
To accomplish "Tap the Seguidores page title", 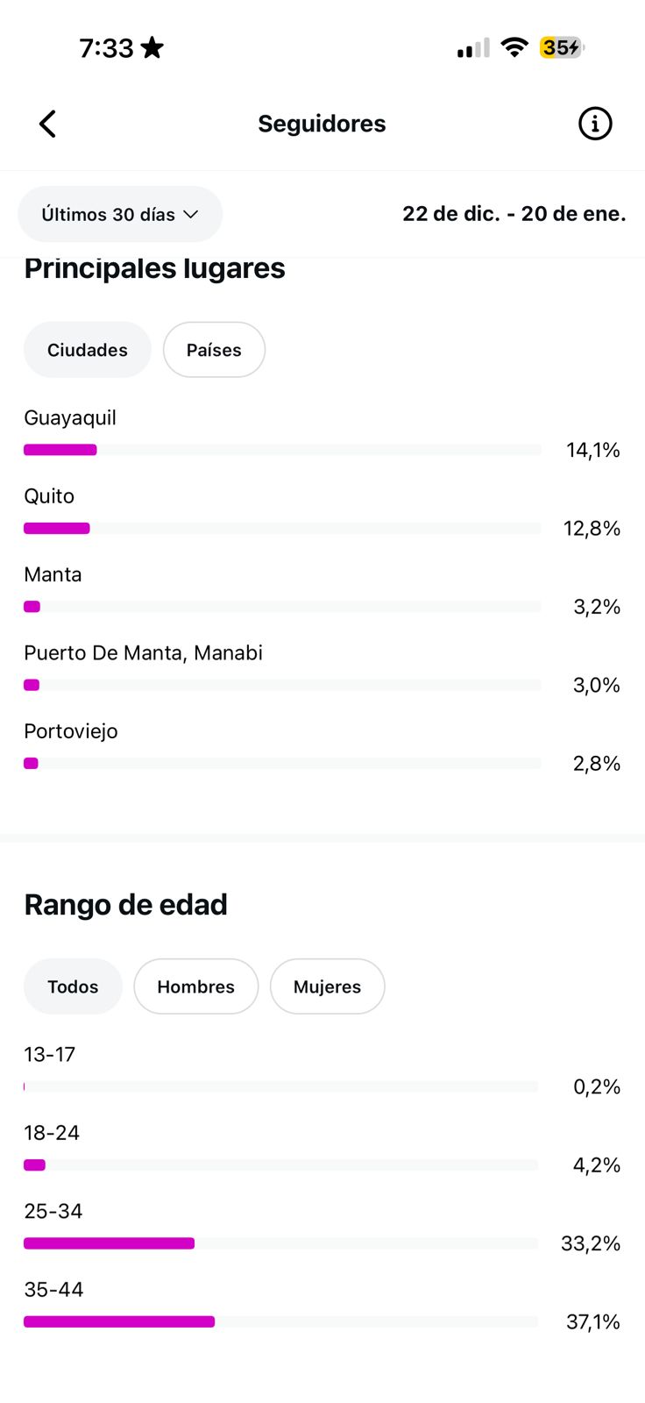I will pos(322,124).
